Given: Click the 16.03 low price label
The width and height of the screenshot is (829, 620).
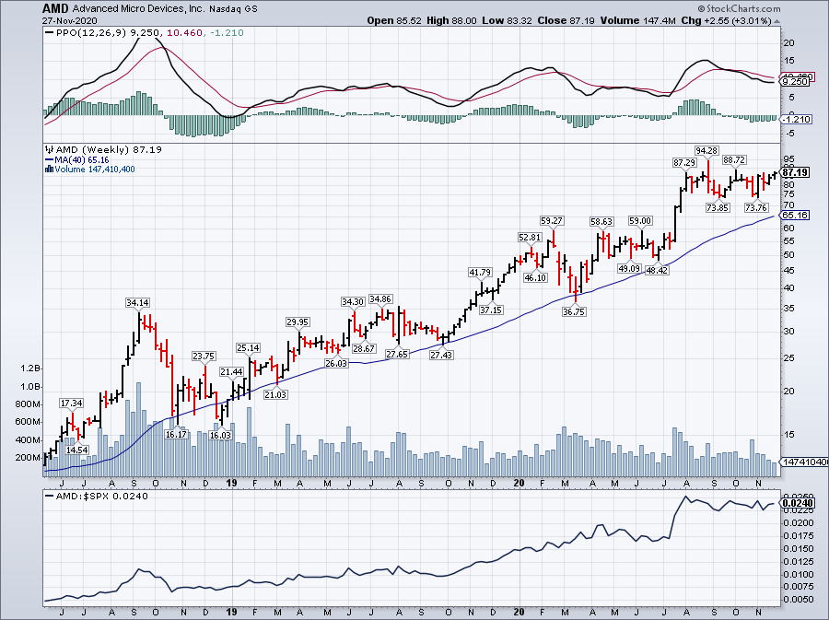Looking at the screenshot, I should coord(220,436).
